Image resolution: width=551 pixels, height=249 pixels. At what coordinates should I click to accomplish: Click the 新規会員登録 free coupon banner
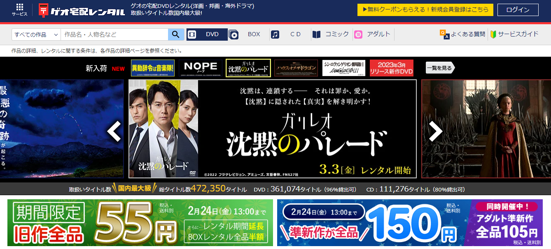(425, 10)
